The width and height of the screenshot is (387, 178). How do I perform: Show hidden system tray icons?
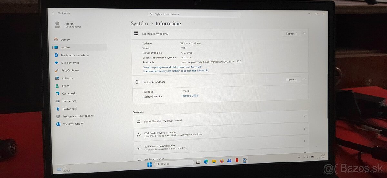coord(299,157)
